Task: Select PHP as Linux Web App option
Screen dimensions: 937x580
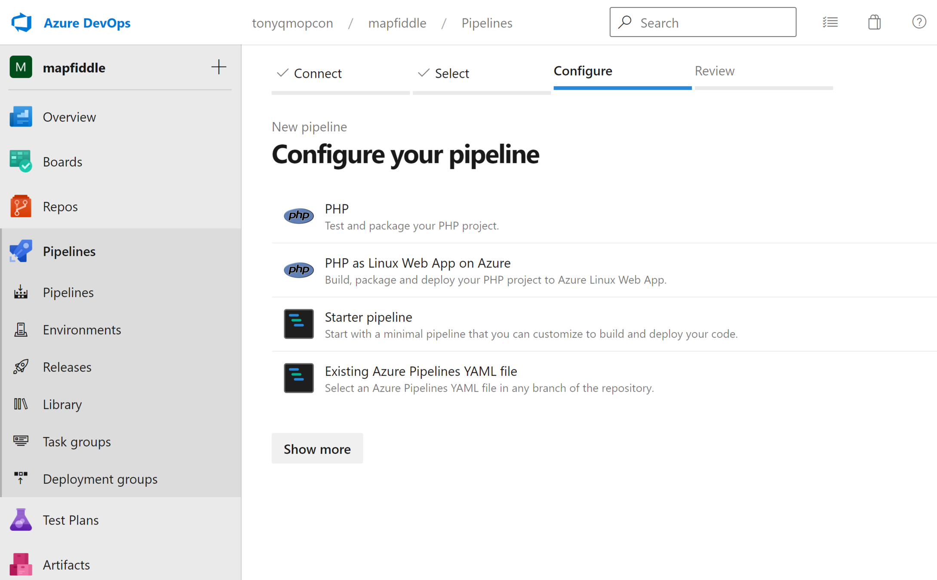Action: (x=417, y=263)
